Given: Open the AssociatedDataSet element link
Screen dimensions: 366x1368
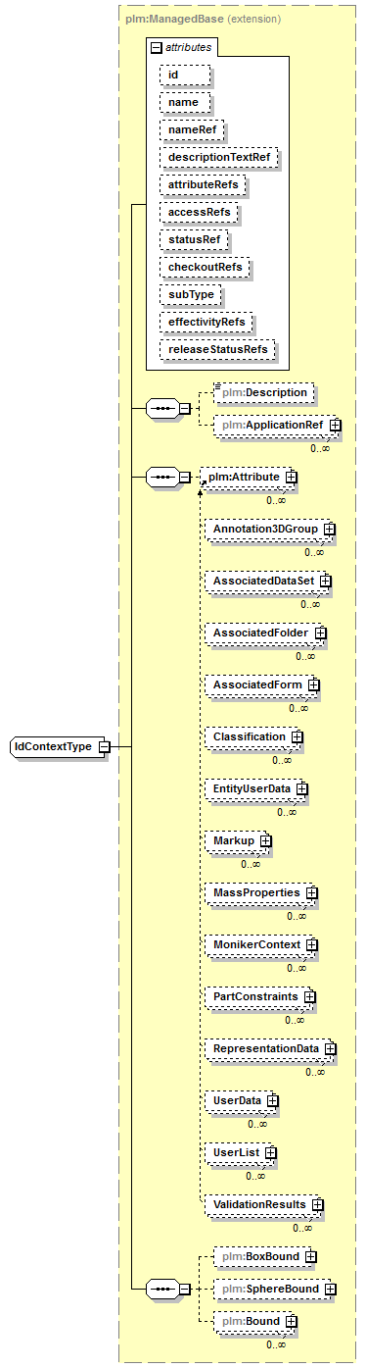Looking at the screenshot, I should point(263,581).
